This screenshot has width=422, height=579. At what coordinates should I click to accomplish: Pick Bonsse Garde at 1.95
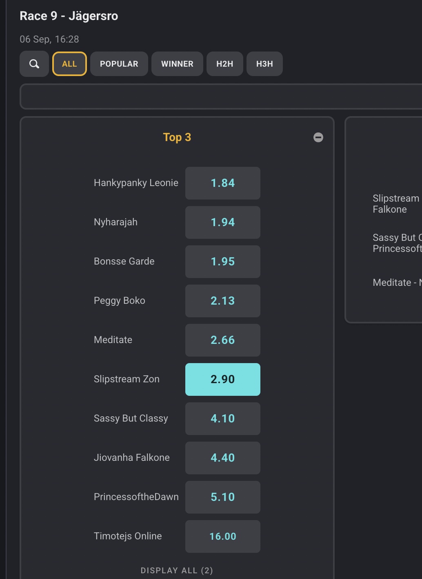(x=223, y=262)
